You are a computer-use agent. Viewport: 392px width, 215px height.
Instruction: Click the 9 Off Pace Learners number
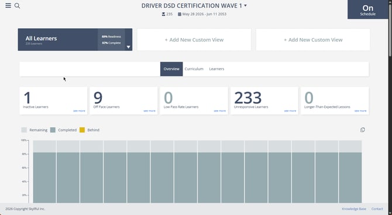tap(98, 98)
